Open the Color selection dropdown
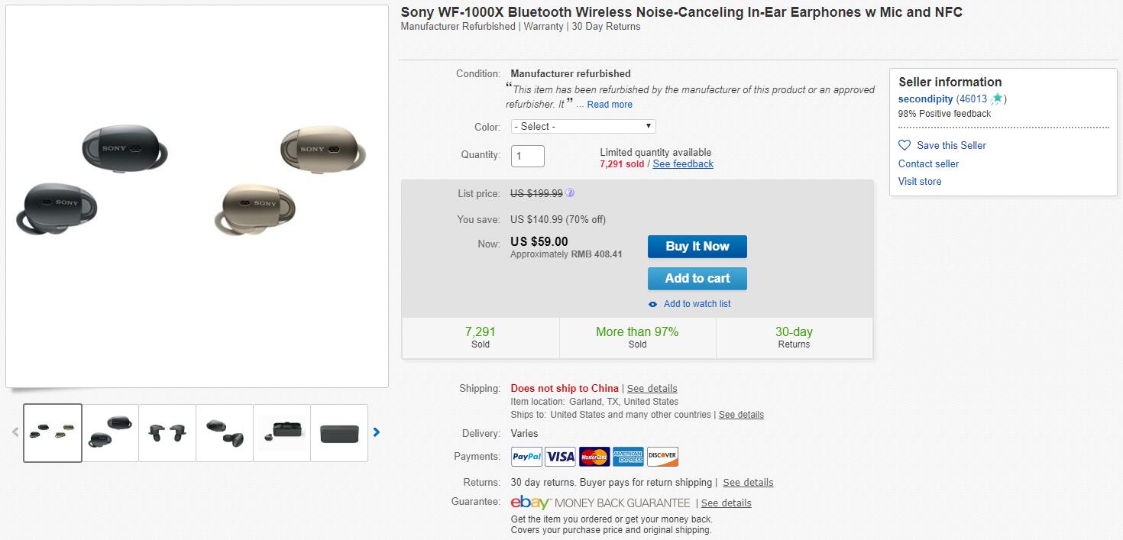Viewport: 1123px width, 540px height. pos(583,126)
